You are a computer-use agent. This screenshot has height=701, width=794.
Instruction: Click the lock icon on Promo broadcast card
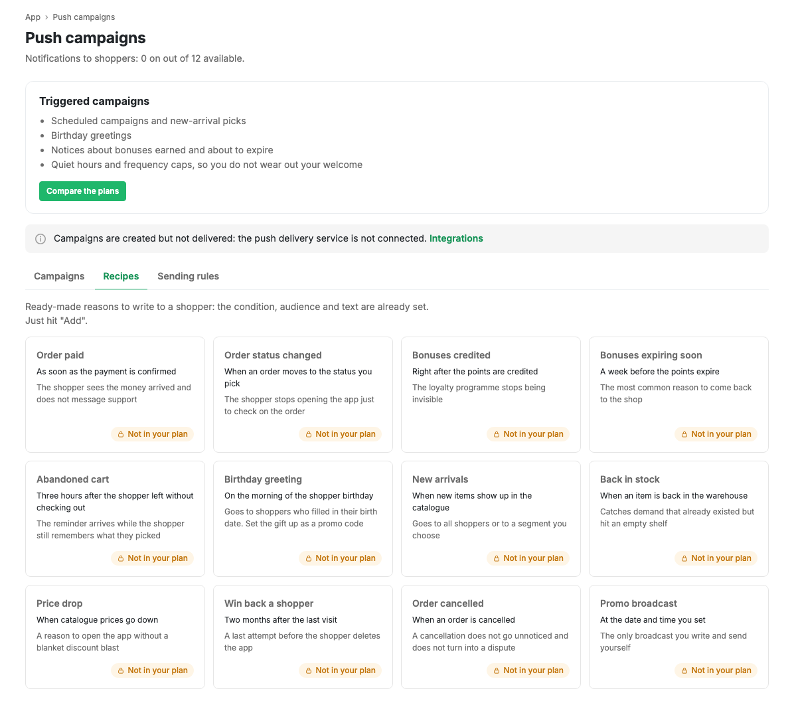[x=684, y=670]
